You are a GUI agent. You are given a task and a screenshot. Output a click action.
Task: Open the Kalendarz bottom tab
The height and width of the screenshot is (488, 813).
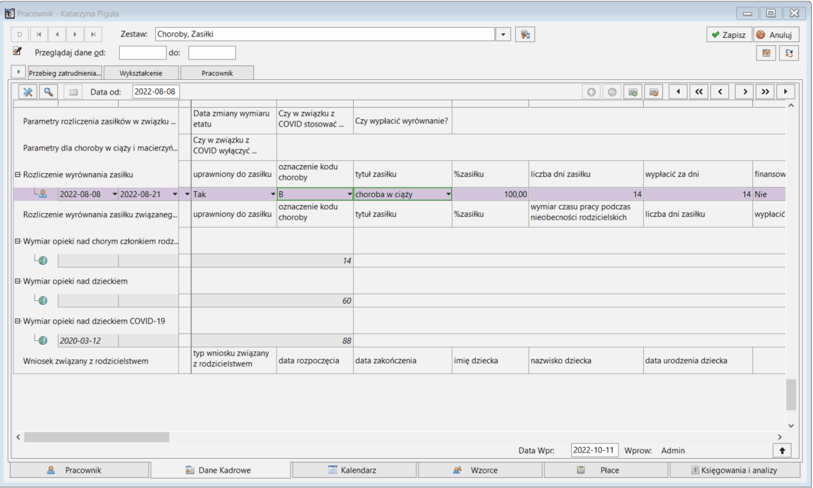pos(355,470)
